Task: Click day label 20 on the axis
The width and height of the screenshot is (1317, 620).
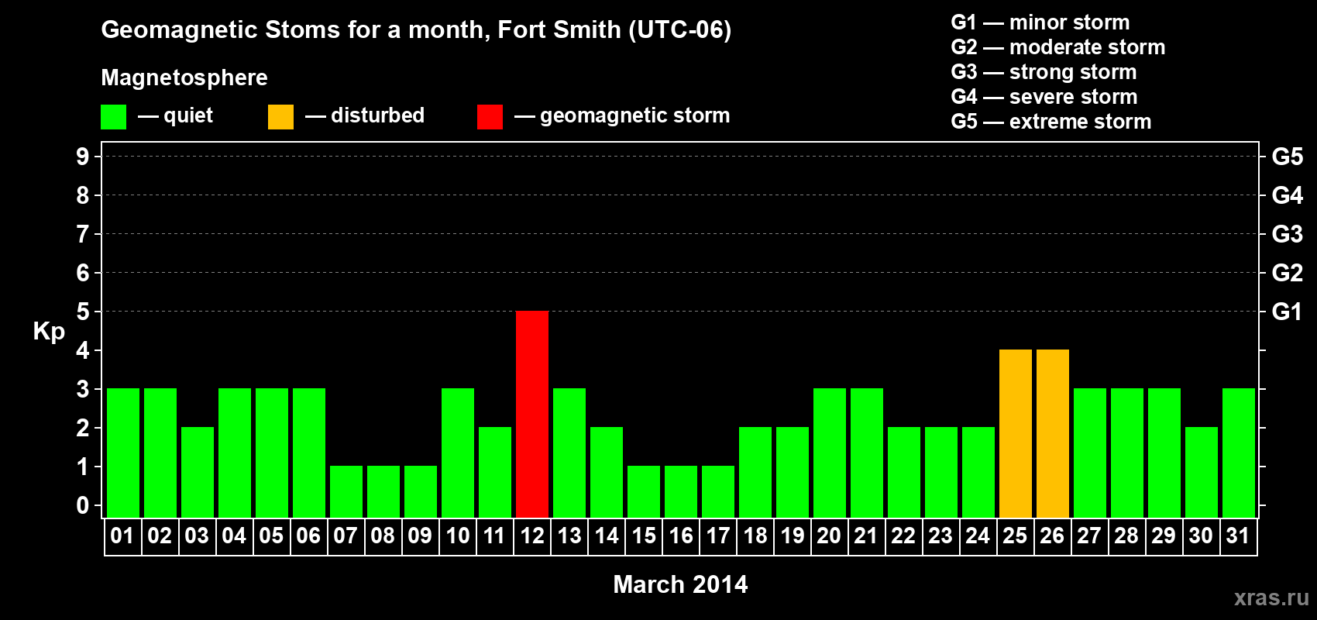Action: click(x=829, y=536)
